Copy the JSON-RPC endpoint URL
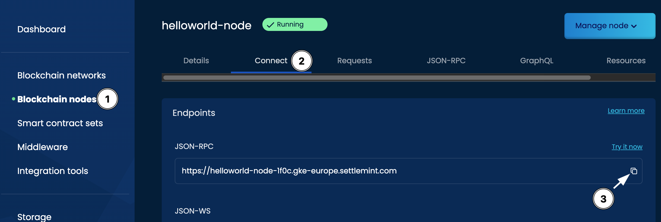 [634, 171]
